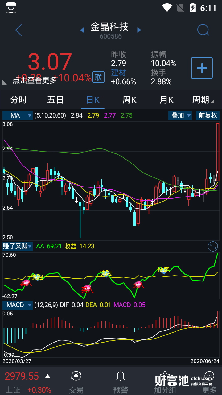Open the MACD indicator dropdown

point(18,305)
